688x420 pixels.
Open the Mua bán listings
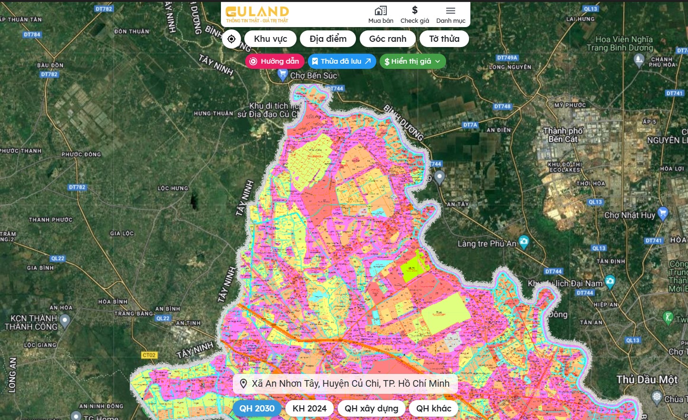(x=381, y=15)
